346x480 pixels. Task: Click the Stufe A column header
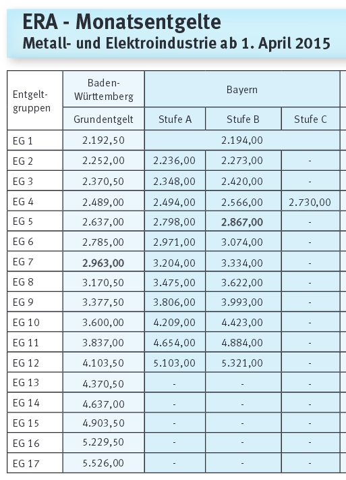click(175, 119)
